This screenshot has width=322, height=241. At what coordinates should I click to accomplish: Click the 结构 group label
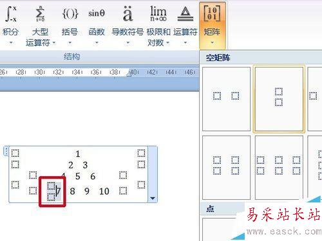point(71,57)
